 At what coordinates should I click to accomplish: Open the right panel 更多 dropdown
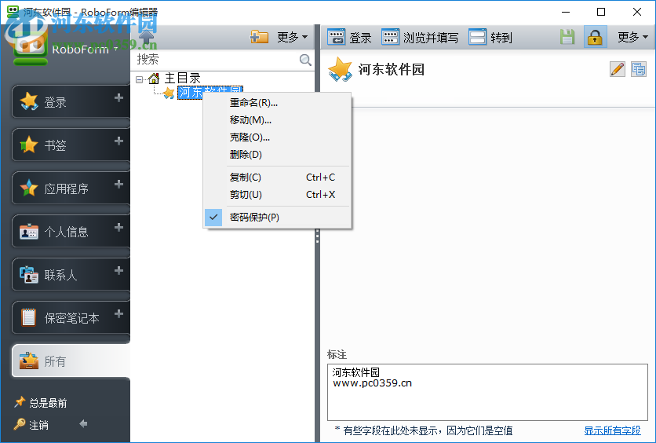point(632,37)
